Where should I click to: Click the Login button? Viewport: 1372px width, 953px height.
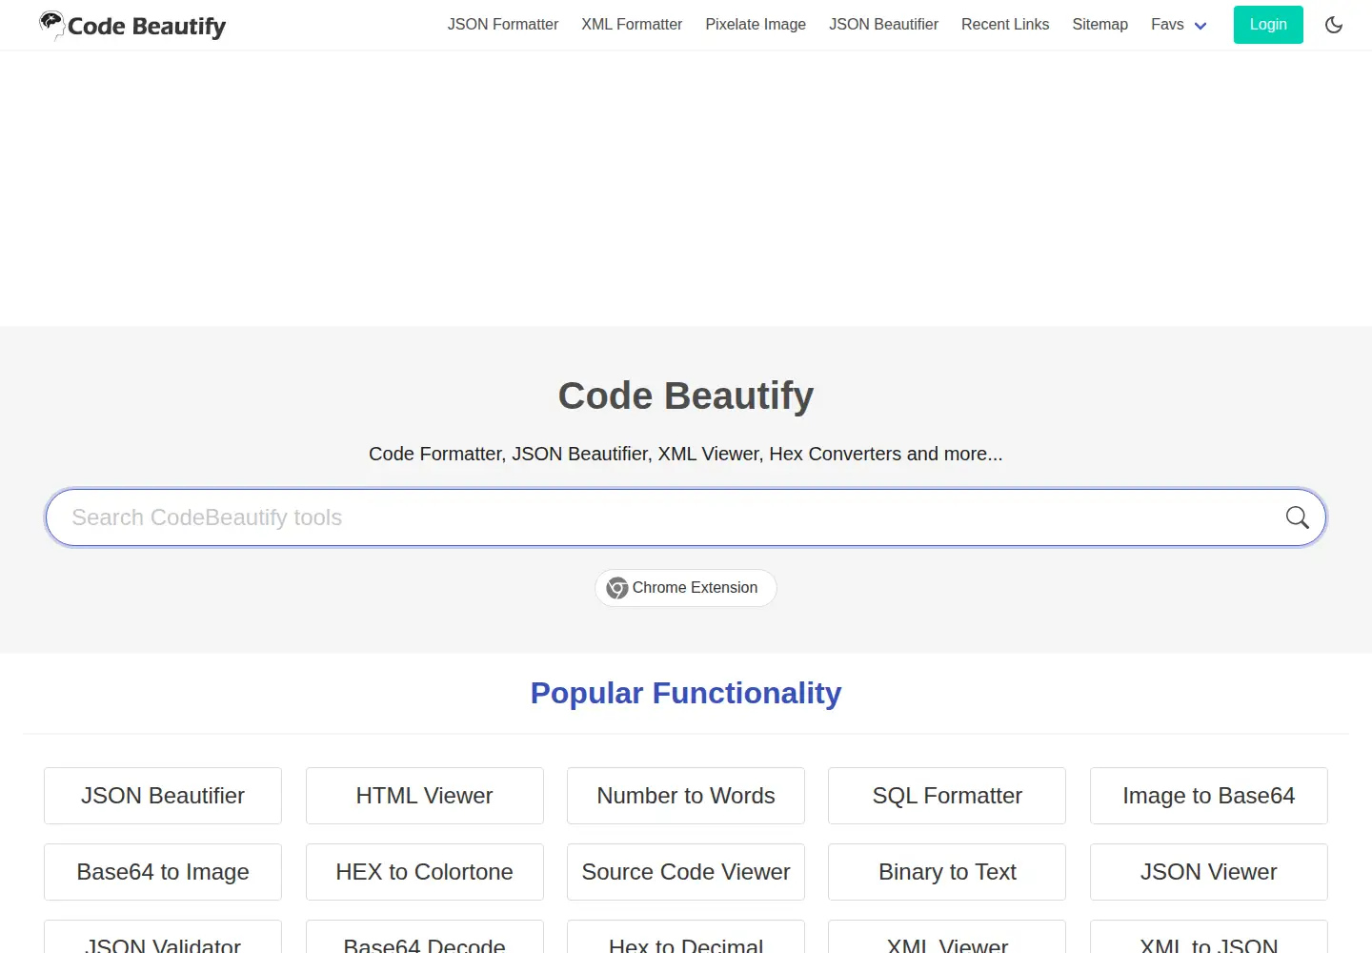pyautogui.click(x=1268, y=25)
